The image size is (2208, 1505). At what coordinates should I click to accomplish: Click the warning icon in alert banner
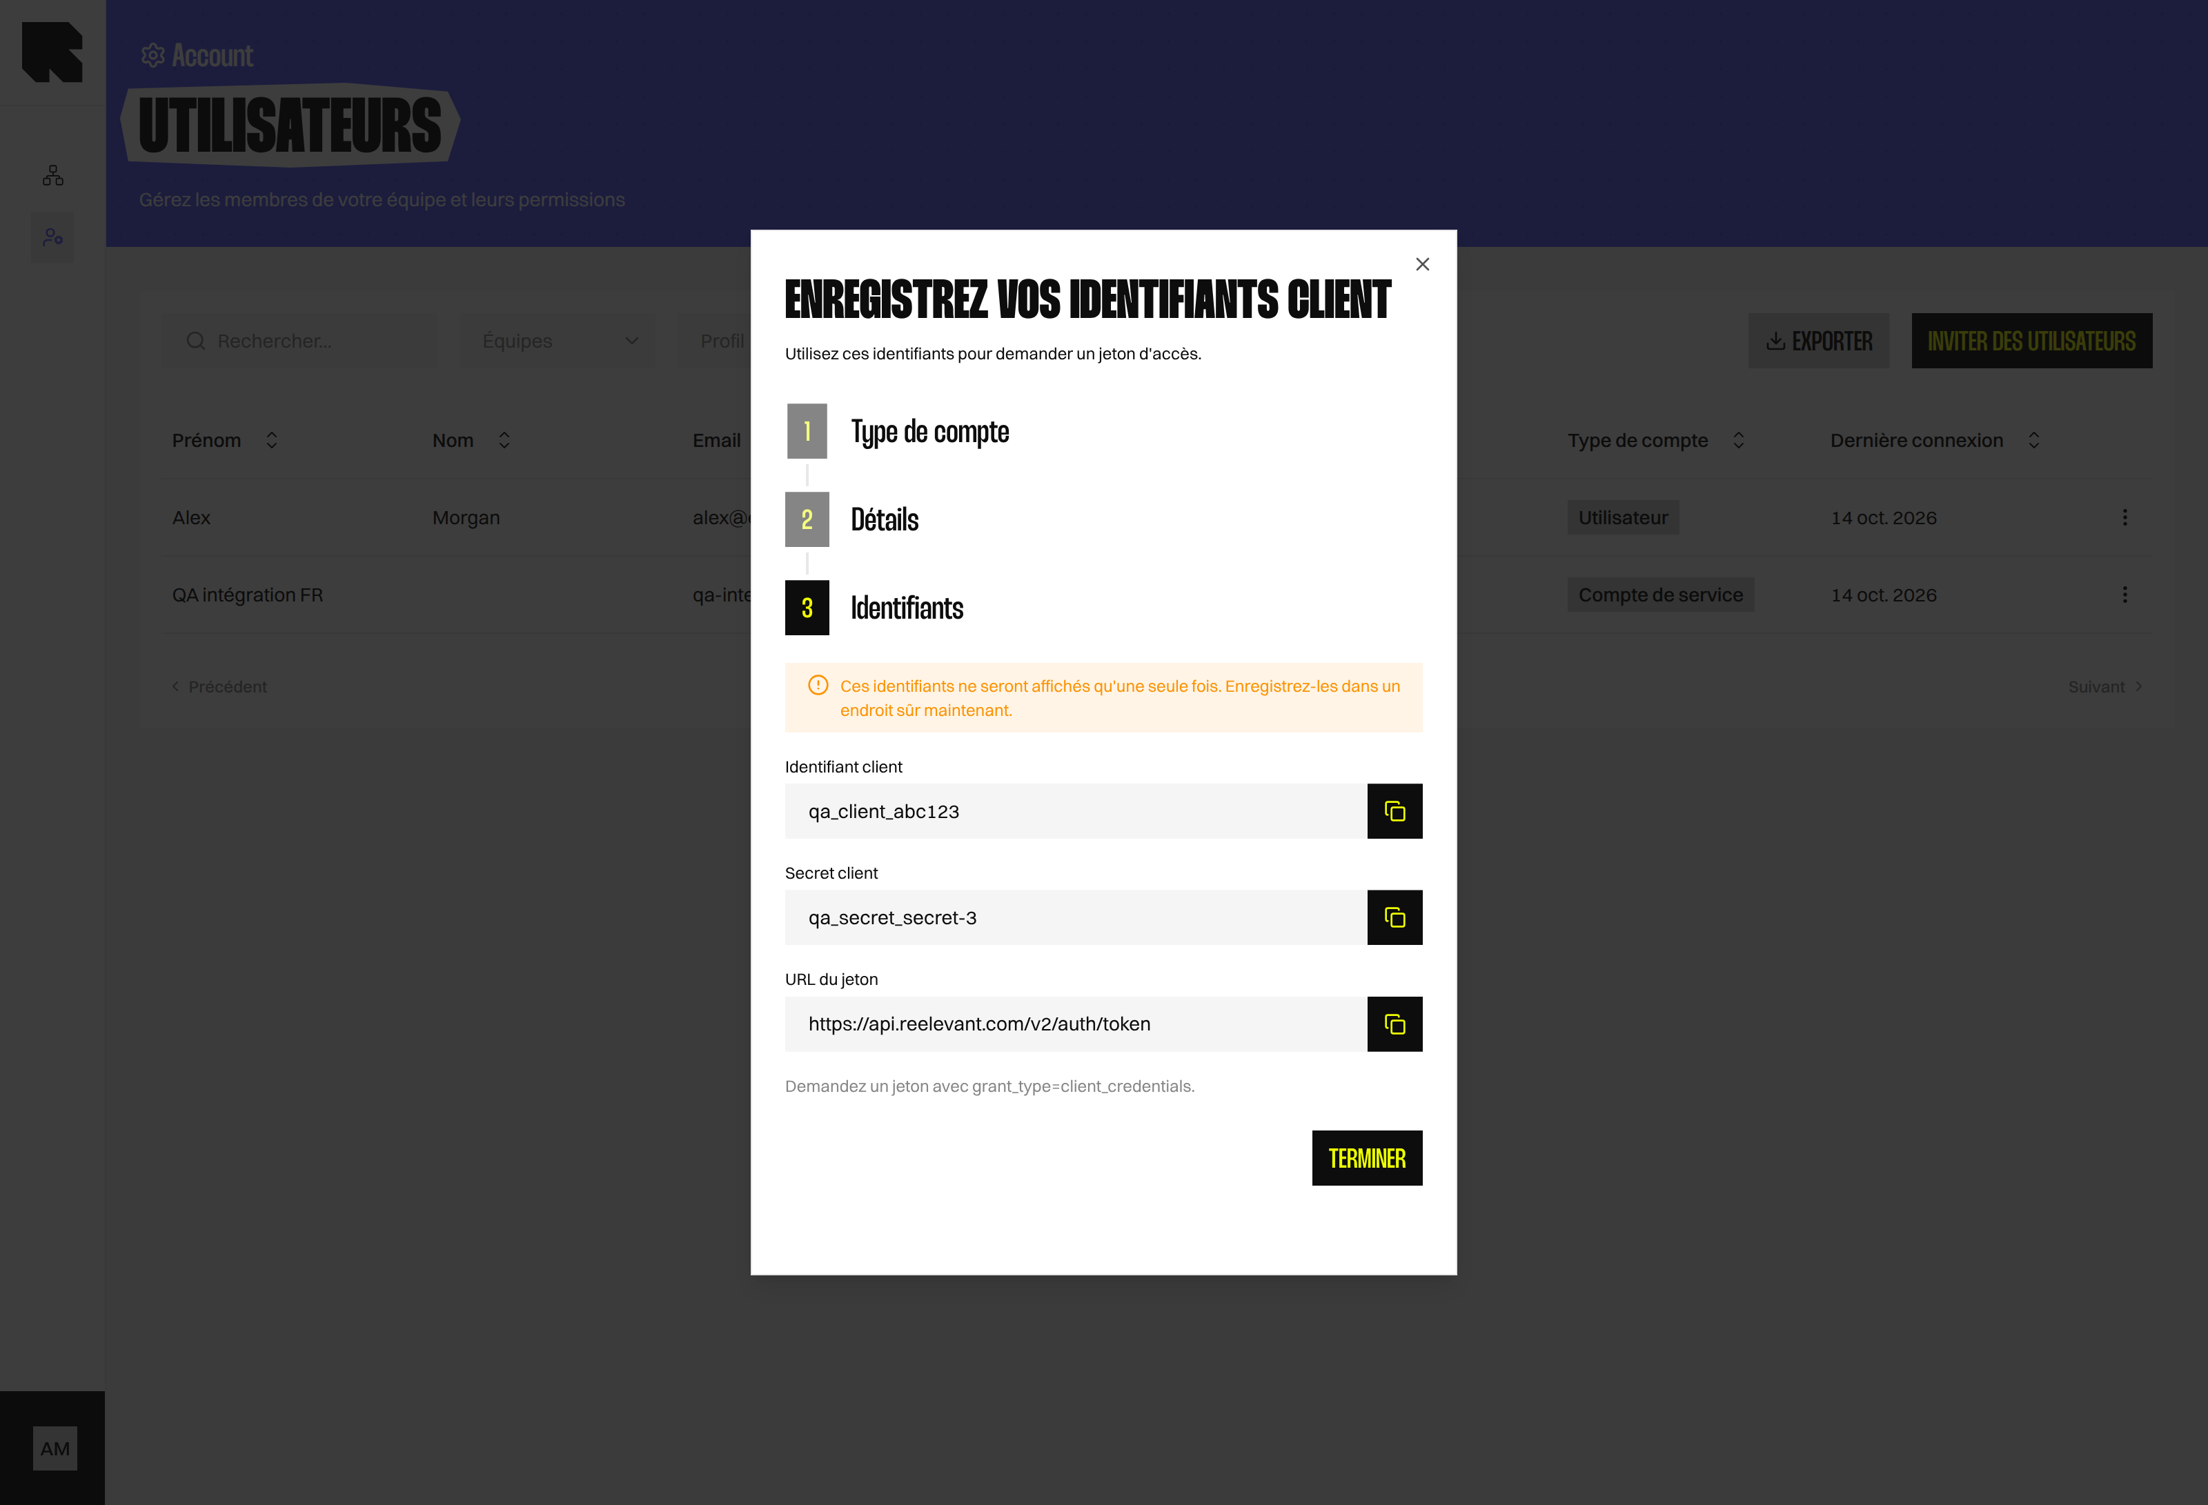[x=817, y=685]
